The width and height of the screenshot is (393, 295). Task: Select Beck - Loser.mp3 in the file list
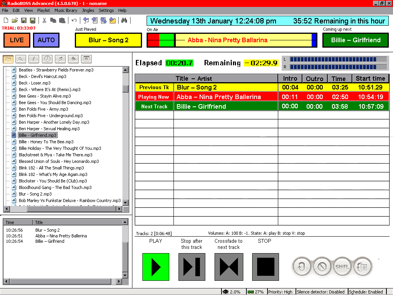pyautogui.click(x=35, y=83)
